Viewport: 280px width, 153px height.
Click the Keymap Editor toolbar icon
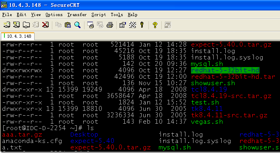(x=132, y=24)
